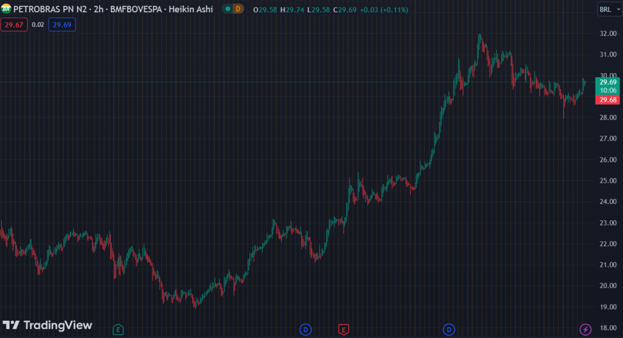
Task: Click the 24.00 price axis label
Action: tap(608, 202)
